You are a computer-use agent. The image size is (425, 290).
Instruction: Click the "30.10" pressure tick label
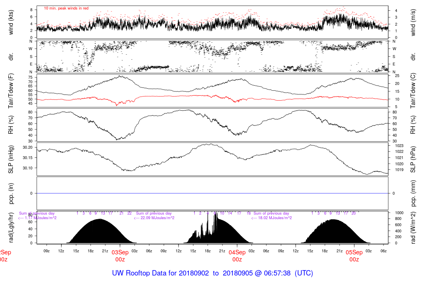pyautogui.click(x=28, y=168)
